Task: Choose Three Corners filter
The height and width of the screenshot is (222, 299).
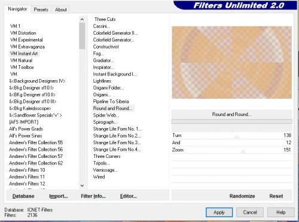Action: click(107, 156)
